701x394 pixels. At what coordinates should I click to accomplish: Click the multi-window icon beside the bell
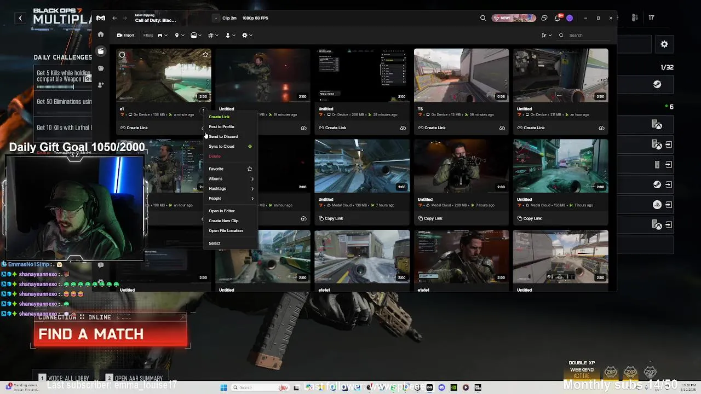coord(544,18)
